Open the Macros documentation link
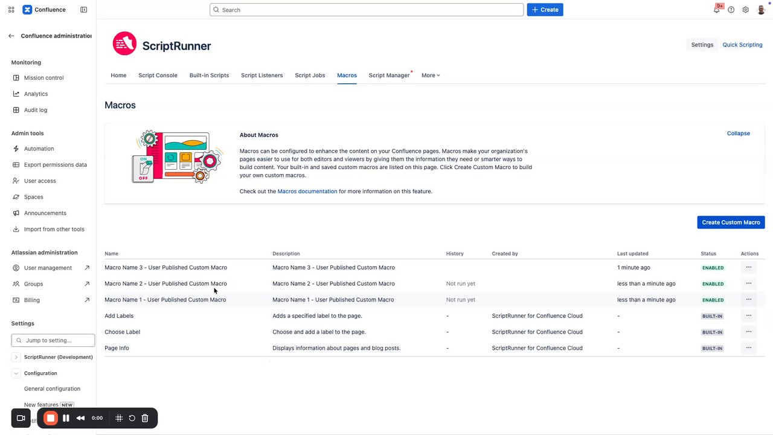Screen dimensions: 773x435 (307, 192)
